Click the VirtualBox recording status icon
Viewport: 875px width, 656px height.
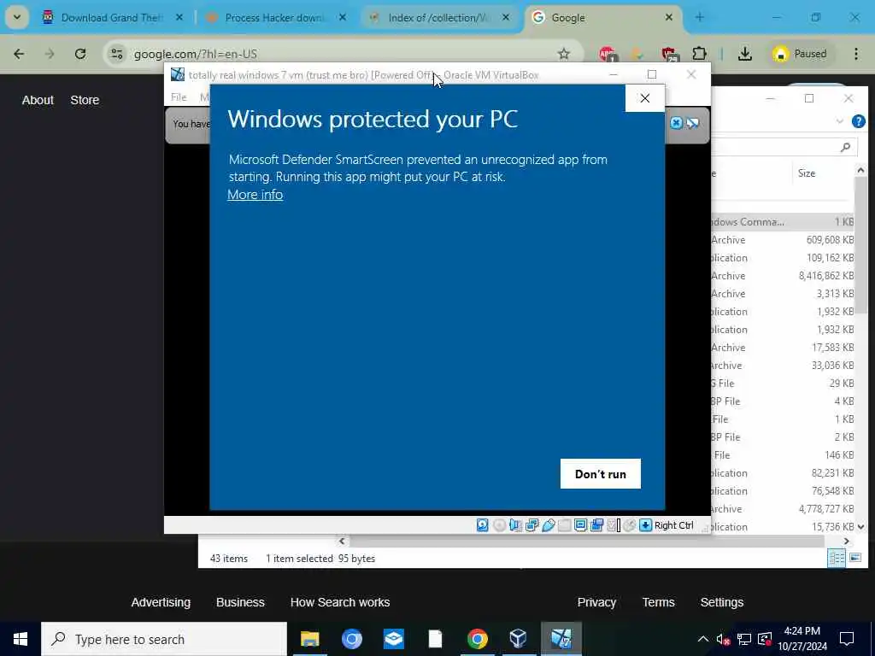[x=596, y=525]
